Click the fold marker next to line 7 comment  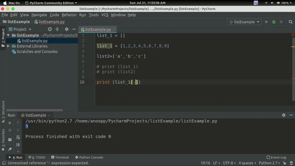[x=95, y=66]
